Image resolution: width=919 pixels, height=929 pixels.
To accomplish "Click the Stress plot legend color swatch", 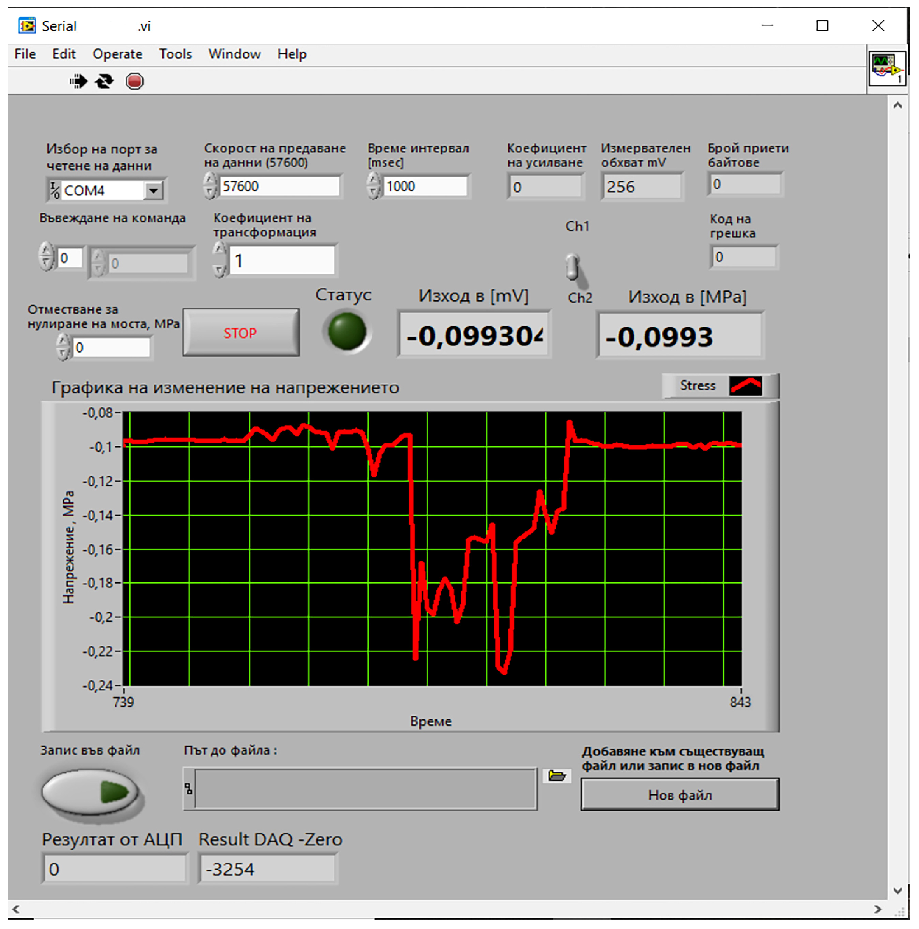I will click(x=746, y=386).
